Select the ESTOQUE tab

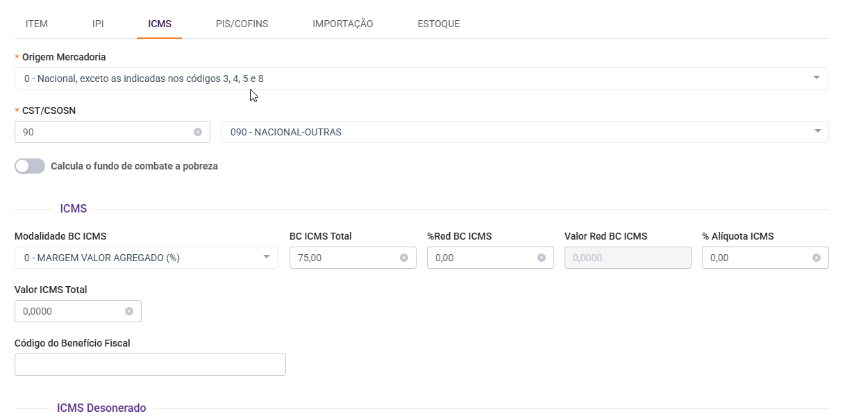click(439, 24)
